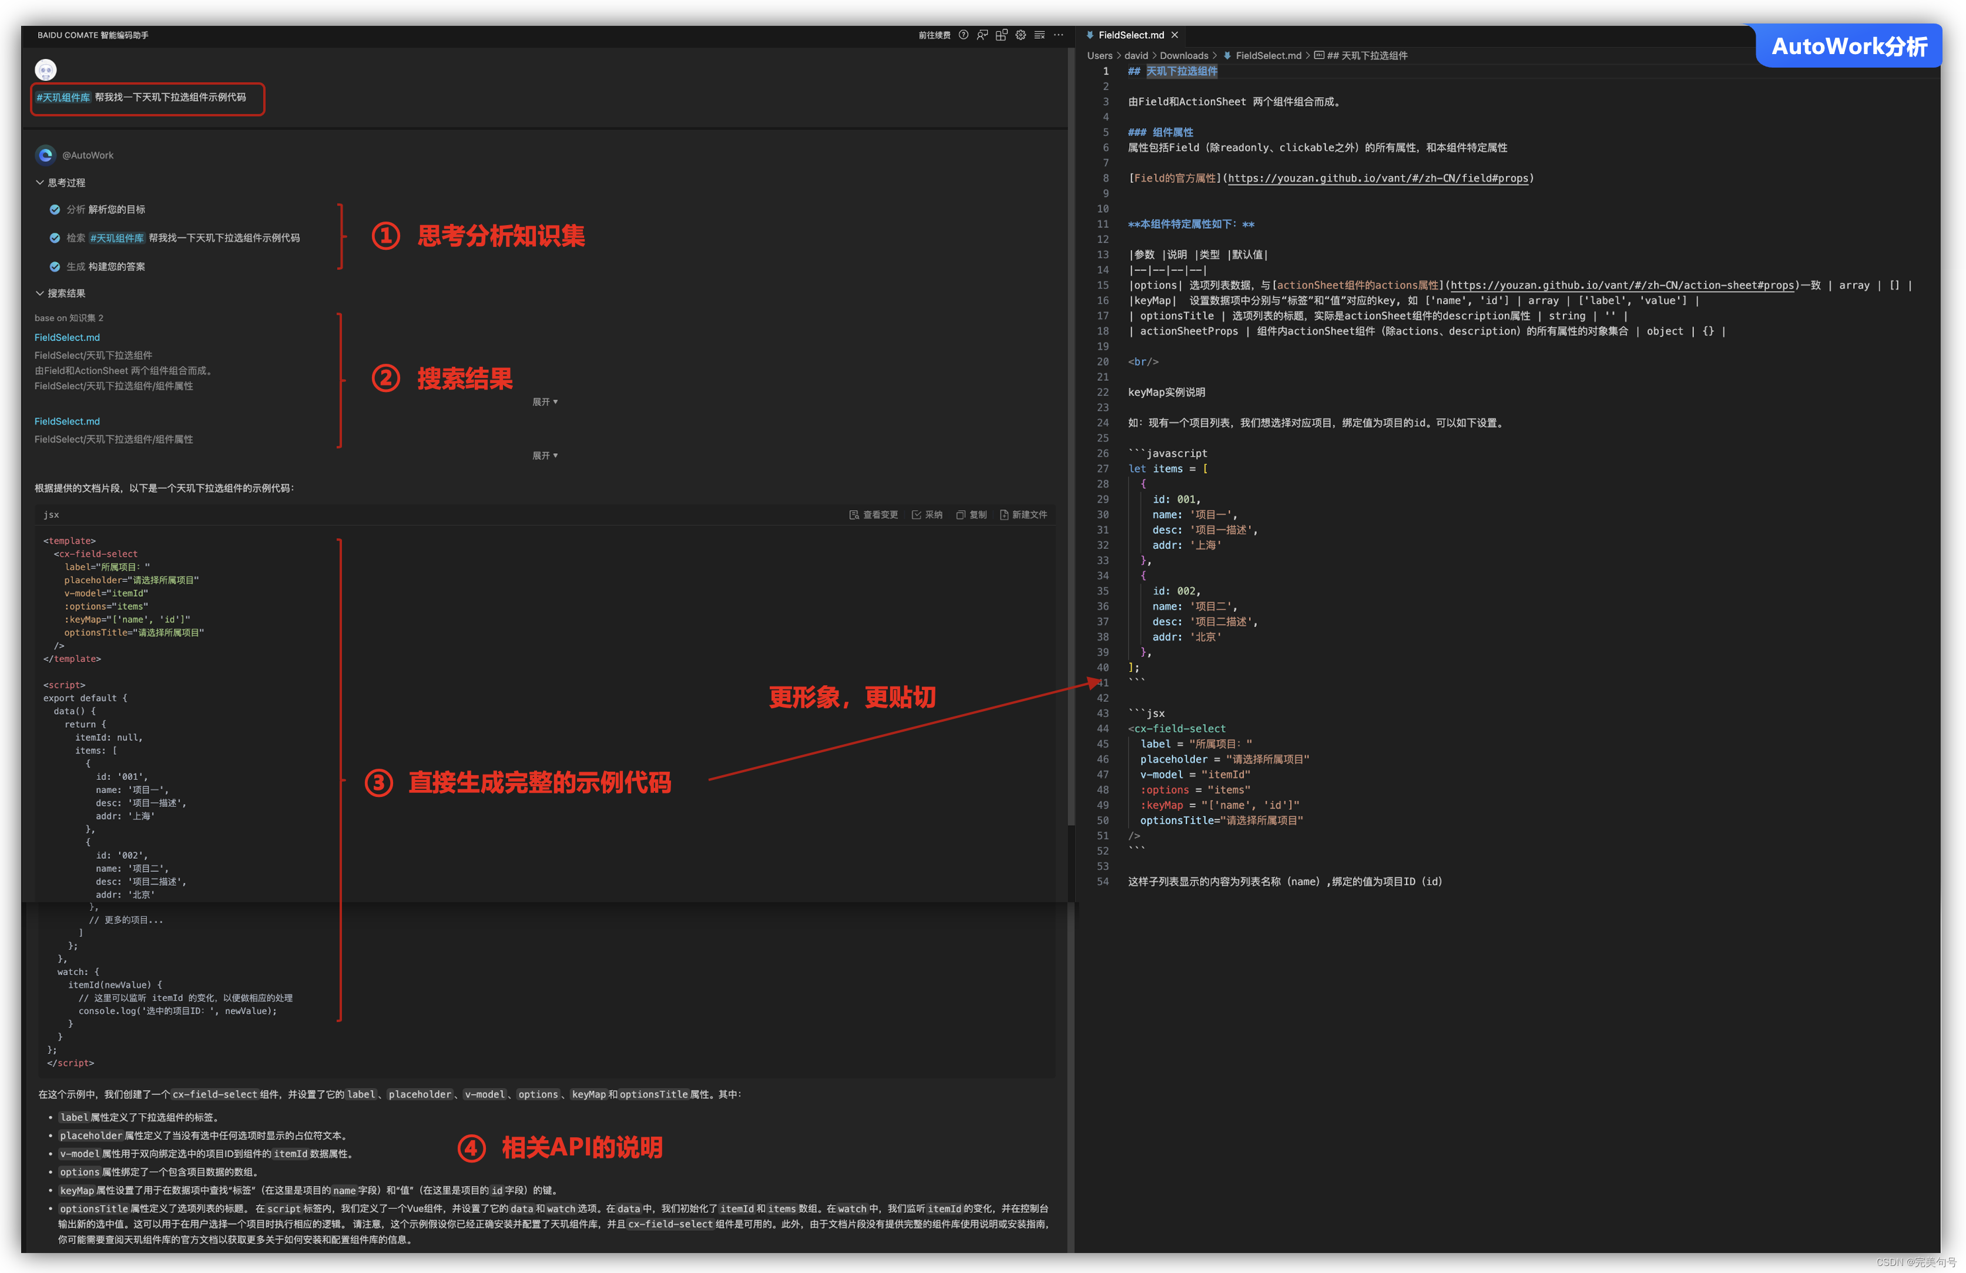Click the #天玑组件库 tag in the user prompt

click(x=63, y=98)
